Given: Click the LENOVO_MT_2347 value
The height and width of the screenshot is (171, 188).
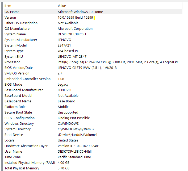Looking at the screenshot, I should (x=72, y=56).
